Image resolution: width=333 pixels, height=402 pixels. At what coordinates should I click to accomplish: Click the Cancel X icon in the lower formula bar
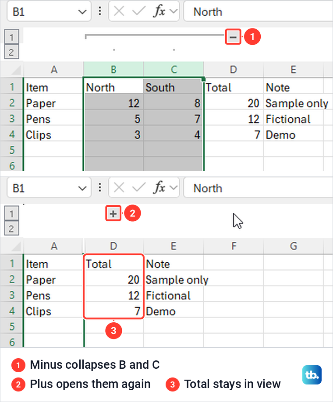[x=119, y=188]
